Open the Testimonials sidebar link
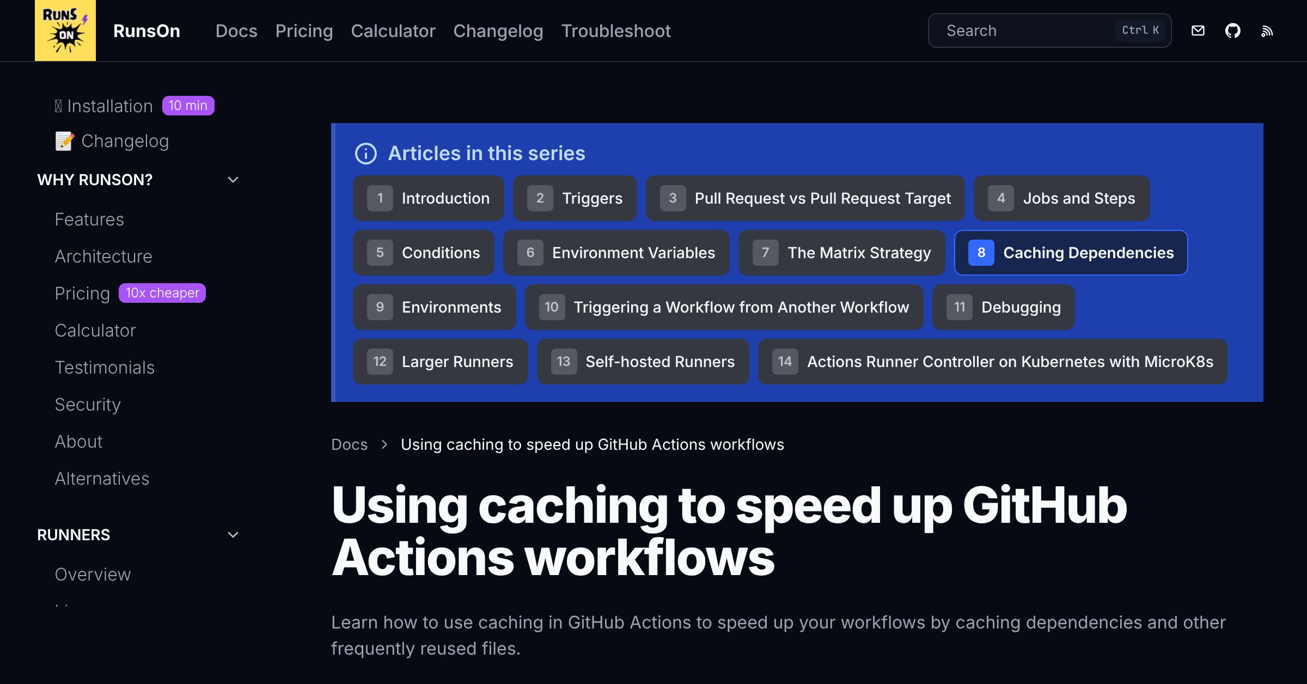The width and height of the screenshot is (1307, 684). [x=105, y=368]
